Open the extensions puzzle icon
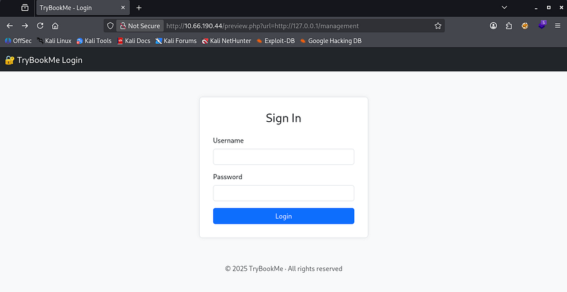This screenshot has height=292, width=567. 509,26
